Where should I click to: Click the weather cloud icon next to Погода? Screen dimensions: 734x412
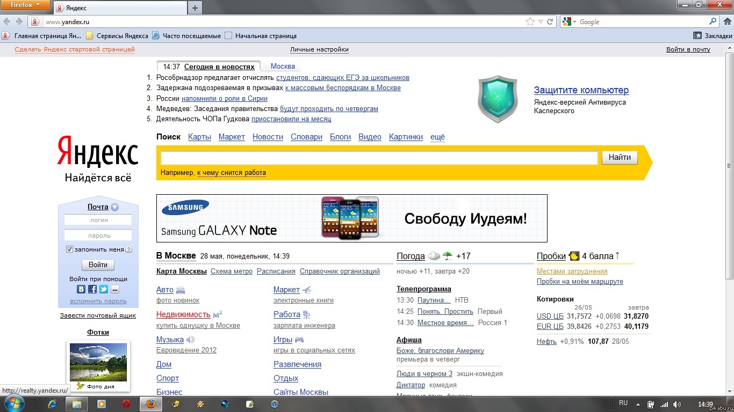[434, 256]
